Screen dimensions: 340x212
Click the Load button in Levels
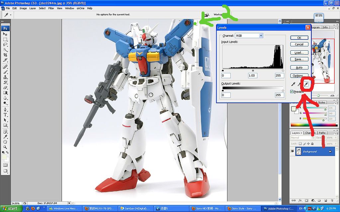[299, 53]
